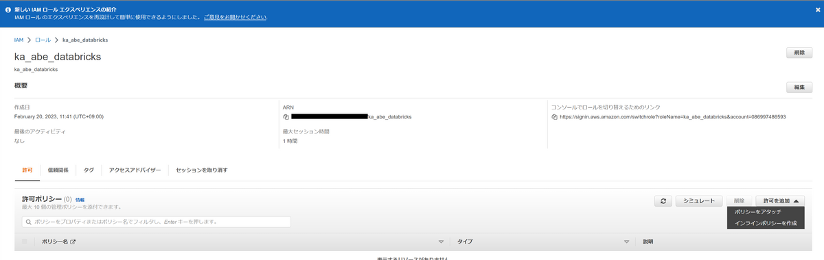Image resolution: width=824 pixels, height=260 pixels.
Task: Click the 削除 button beside the role title
Action: tap(799, 53)
